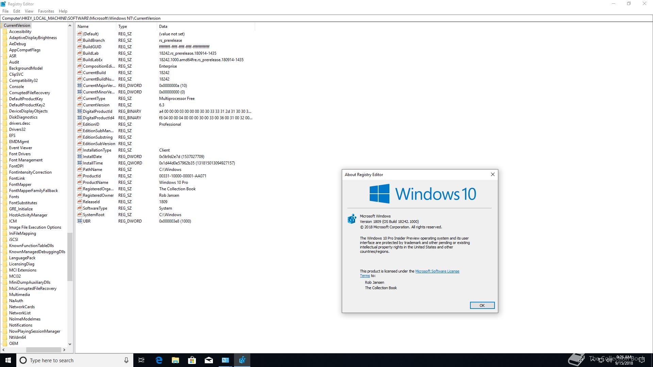Screen dimensions: 653x367
Task: Open the Microsoft Software License Terms link
Action: point(437,271)
